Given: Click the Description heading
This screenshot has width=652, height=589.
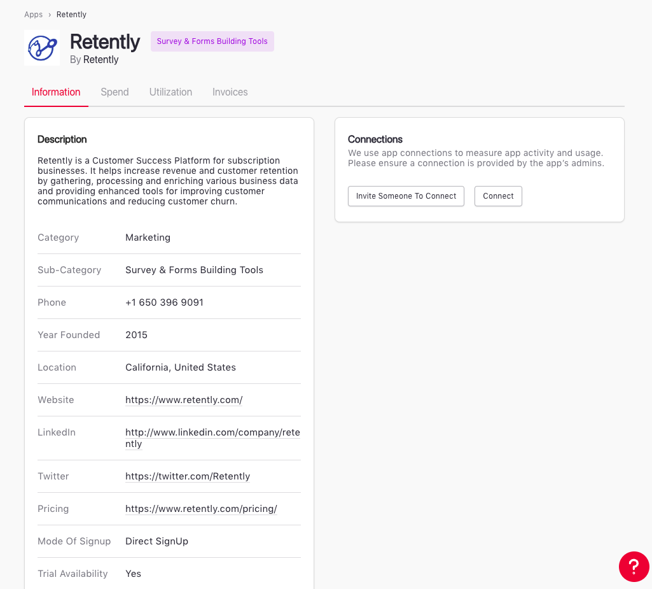Looking at the screenshot, I should click(62, 139).
